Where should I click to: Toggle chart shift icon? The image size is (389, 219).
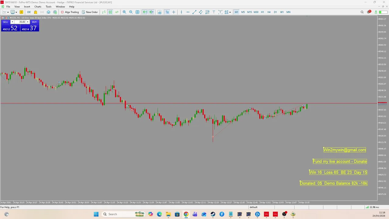tap(151, 12)
